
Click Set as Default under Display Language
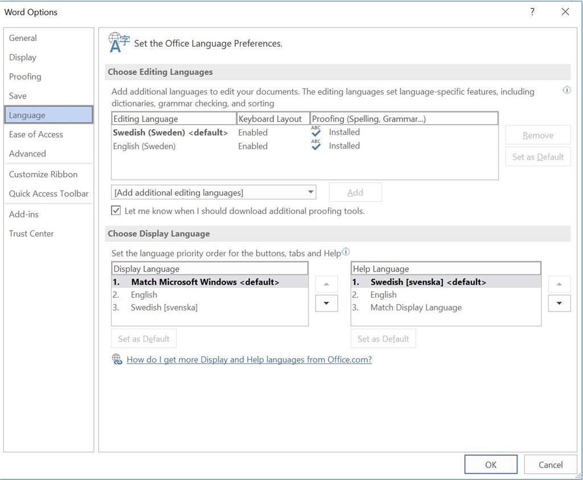pyautogui.click(x=143, y=339)
